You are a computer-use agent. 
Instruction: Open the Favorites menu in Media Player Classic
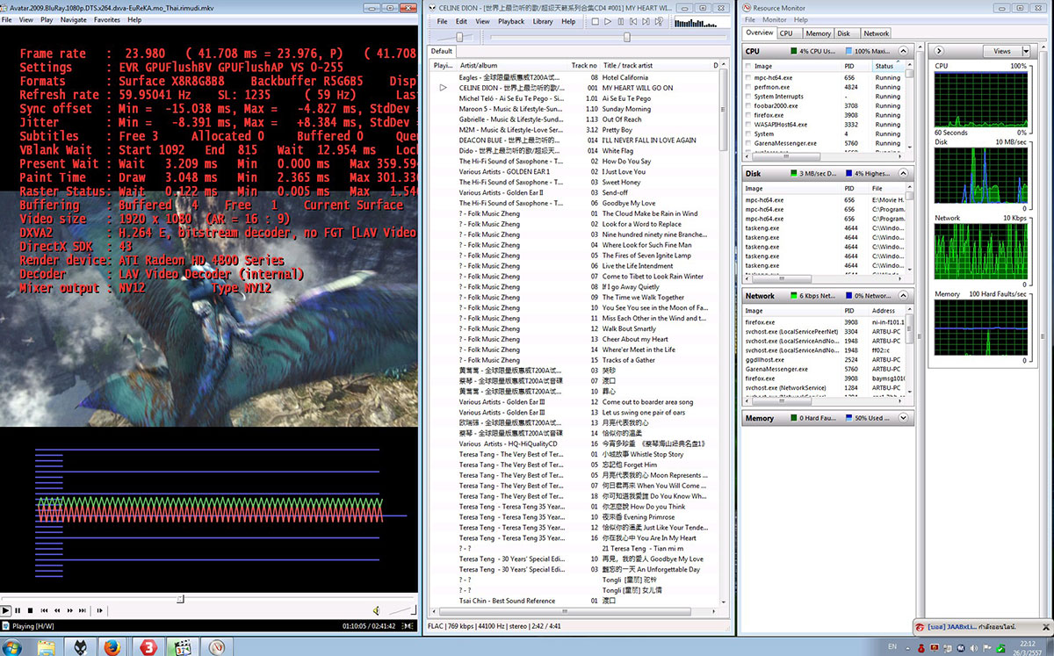(107, 19)
